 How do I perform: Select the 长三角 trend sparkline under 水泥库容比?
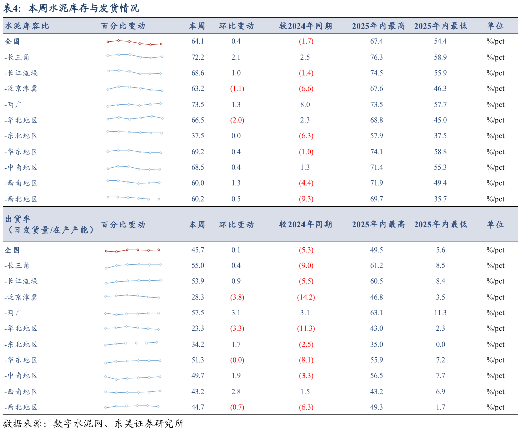134,56
